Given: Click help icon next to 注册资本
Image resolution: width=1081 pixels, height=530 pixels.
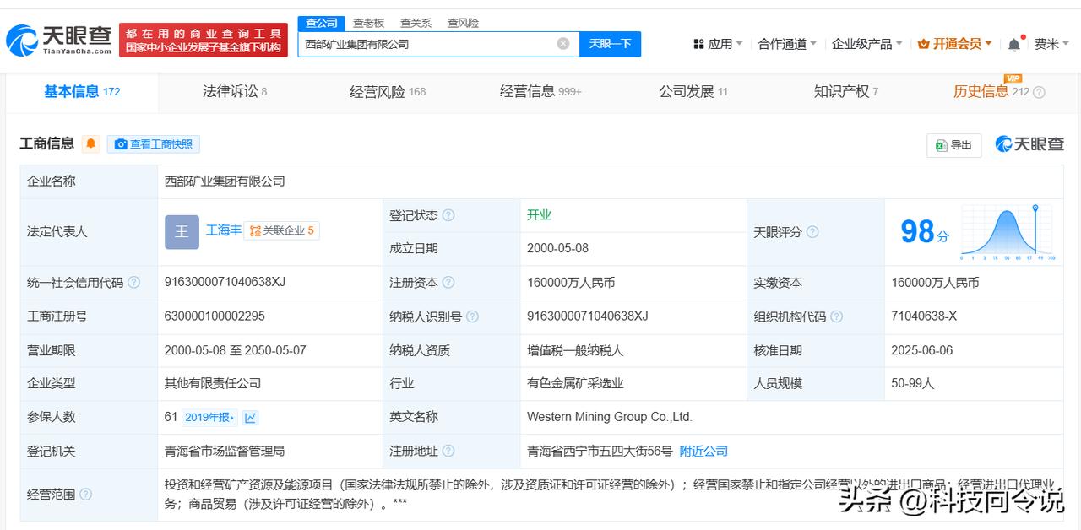Looking at the screenshot, I should (448, 283).
